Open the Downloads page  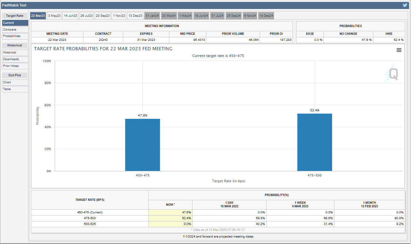tap(15, 59)
